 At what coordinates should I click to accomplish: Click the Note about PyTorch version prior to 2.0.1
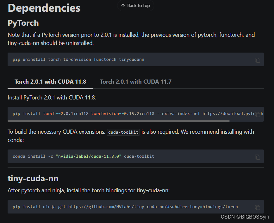131,39
